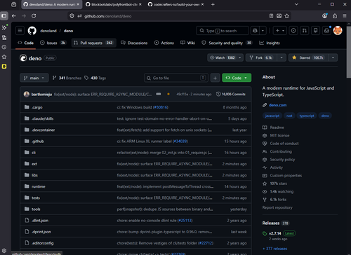Open the create new plus dropdown
Viewport: 351px width, 255px height.
280,31
